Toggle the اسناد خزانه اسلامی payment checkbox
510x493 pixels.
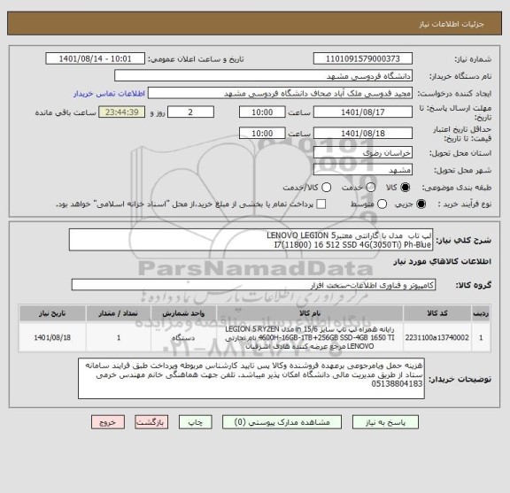(321, 204)
